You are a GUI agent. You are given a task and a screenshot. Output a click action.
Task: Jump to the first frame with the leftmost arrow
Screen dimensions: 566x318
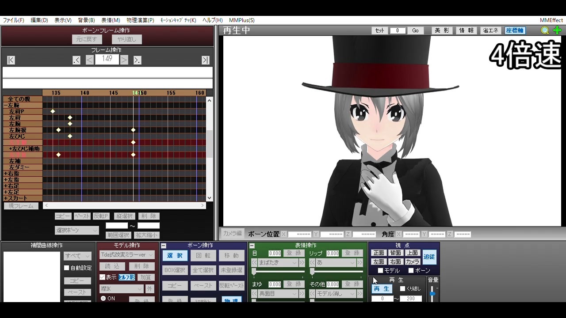pos(10,60)
